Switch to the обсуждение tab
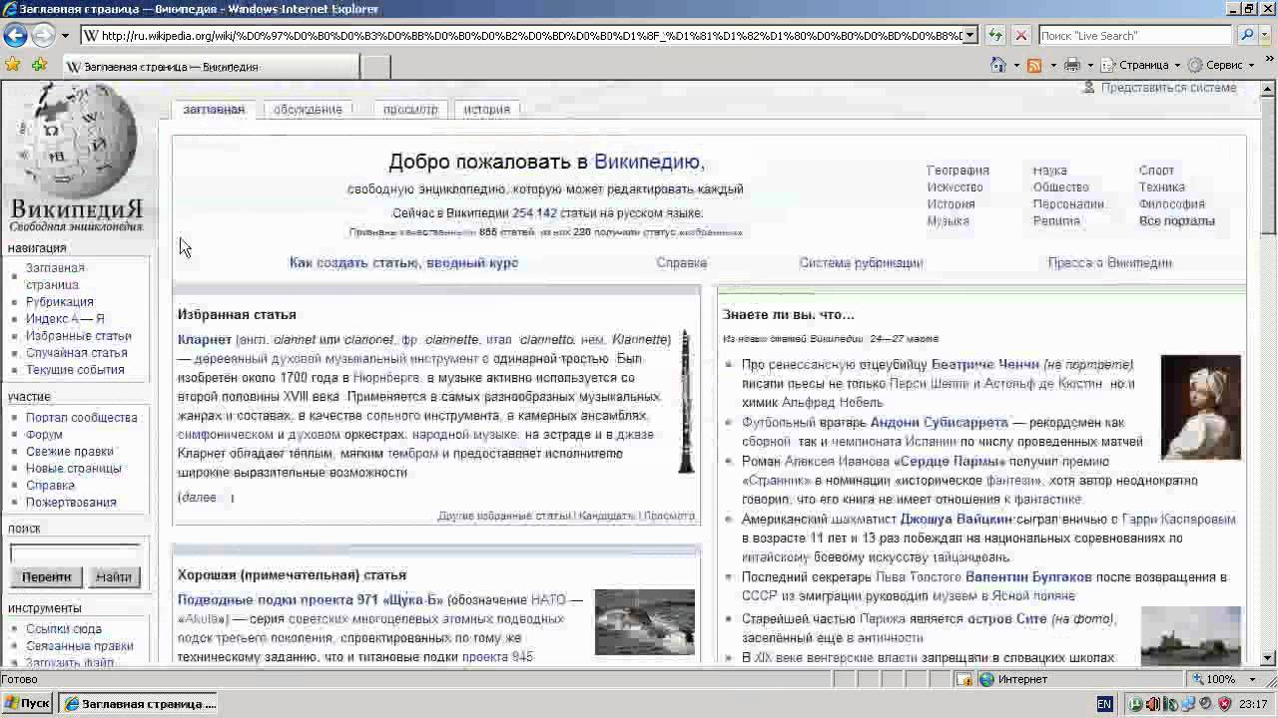This screenshot has height=718, width=1278. (308, 110)
